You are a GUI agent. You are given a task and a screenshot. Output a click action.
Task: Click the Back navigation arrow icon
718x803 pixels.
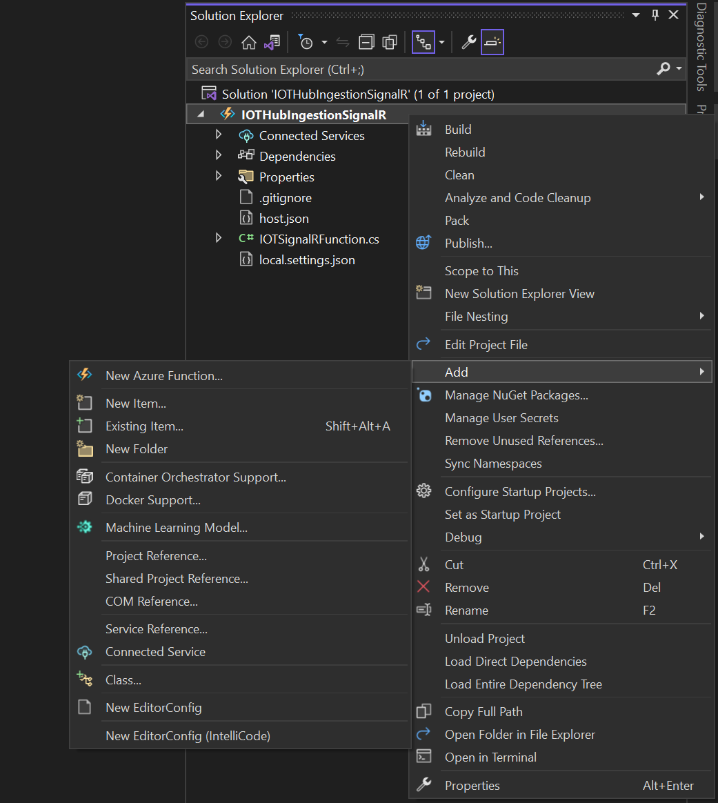202,42
